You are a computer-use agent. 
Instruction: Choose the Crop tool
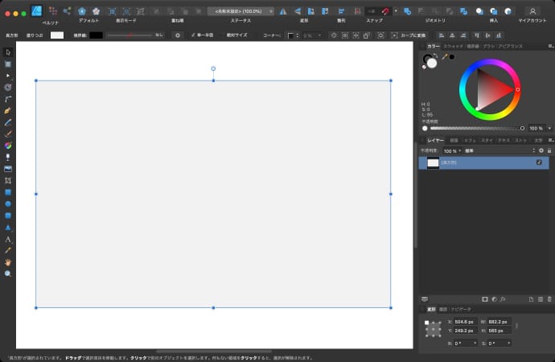(8, 181)
